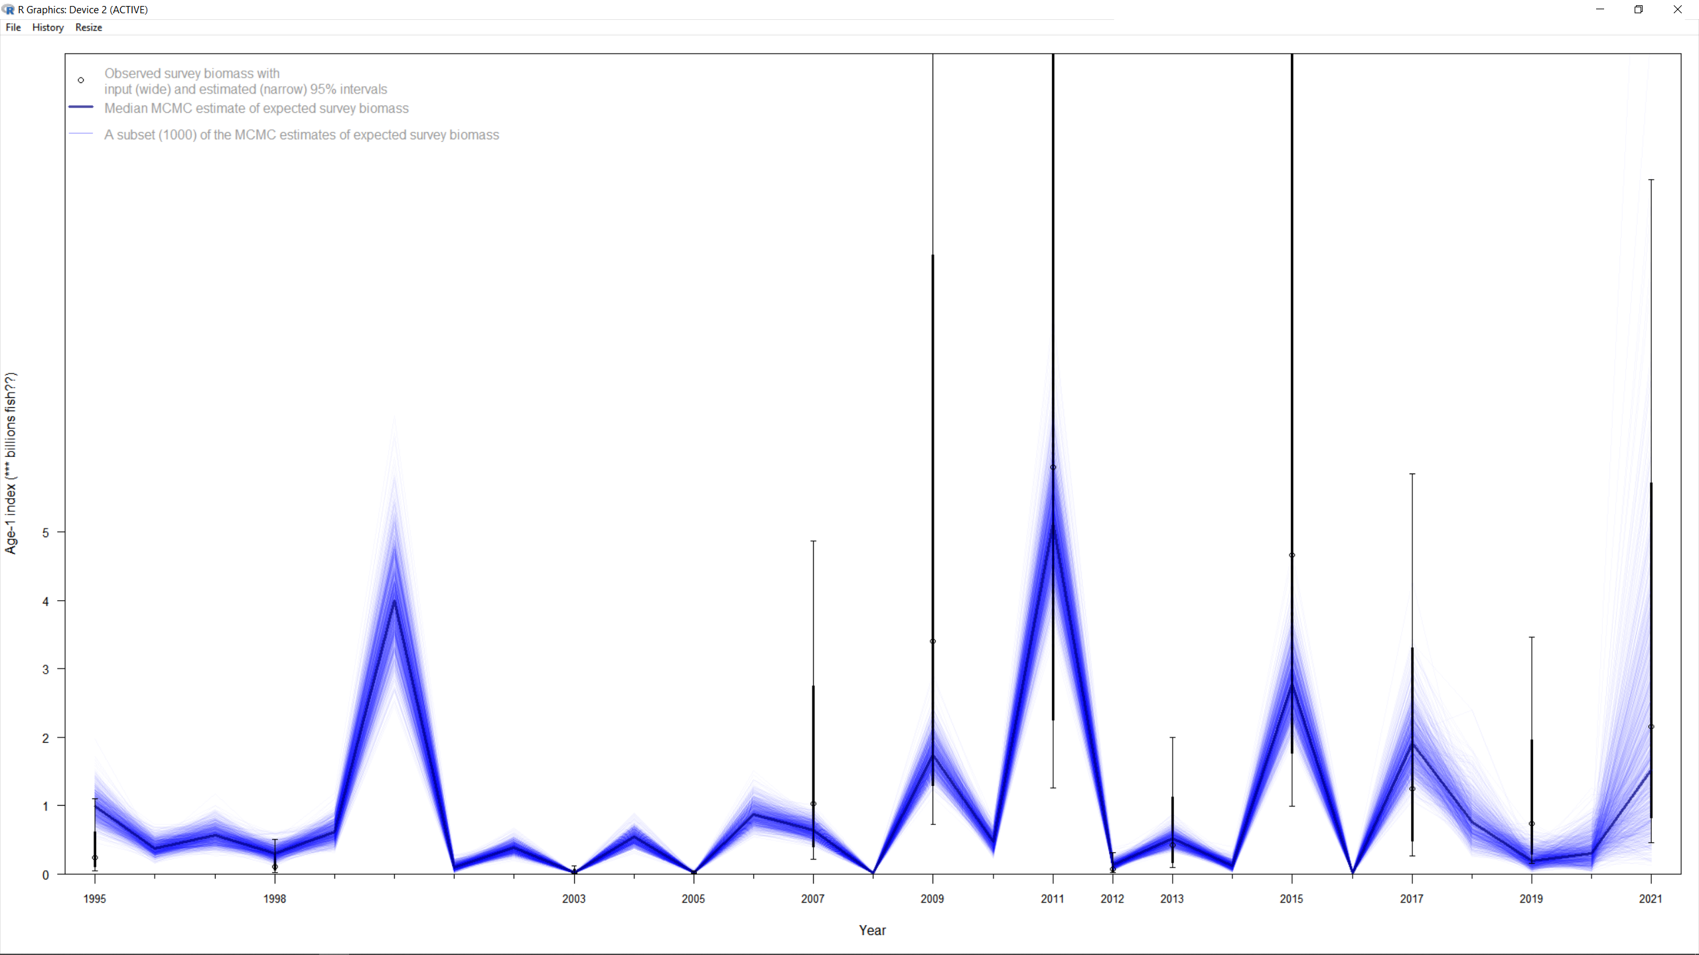Click the open-circle legend symbol for observed biomass

(x=80, y=80)
